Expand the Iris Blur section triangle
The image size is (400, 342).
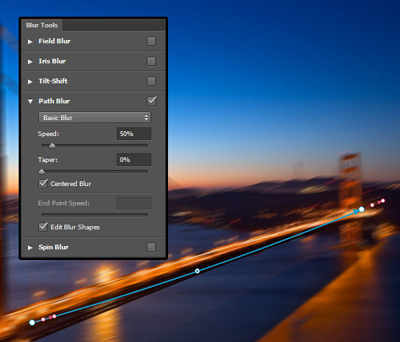click(x=30, y=61)
